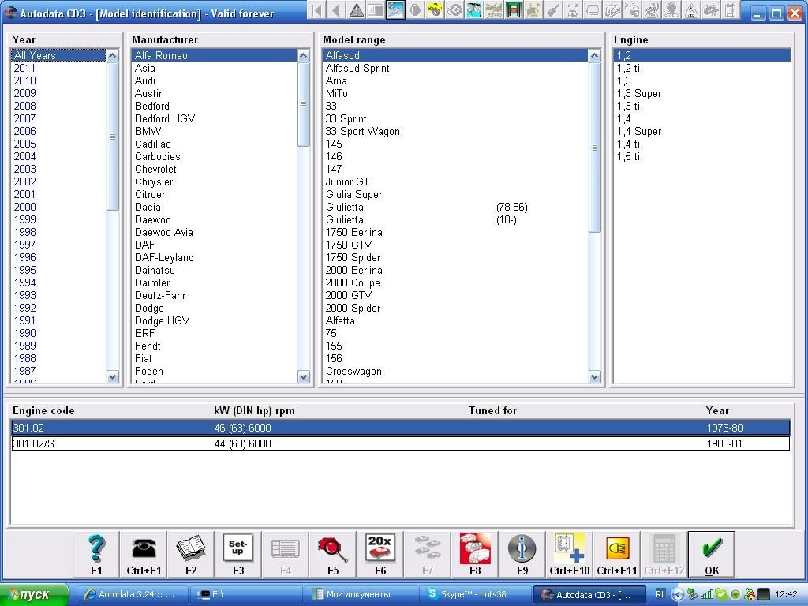Select 1,3 Super engine
The width and height of the screenshot is (808, 606).
[x=701, y=93]
